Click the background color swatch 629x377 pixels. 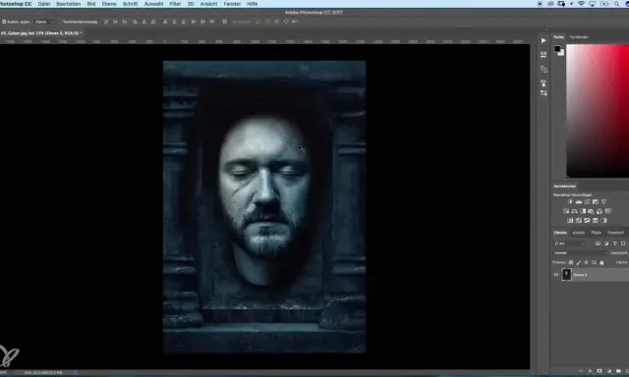(x=561, y=53)
